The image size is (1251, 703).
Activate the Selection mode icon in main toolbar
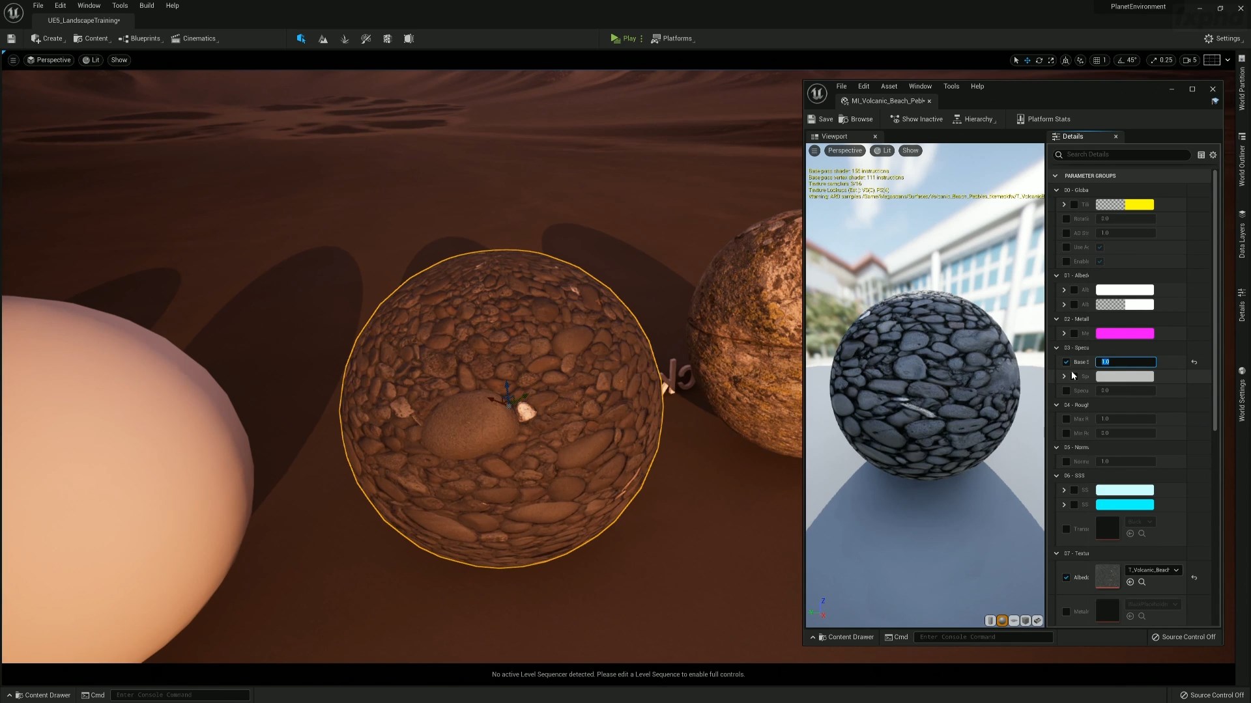click(x=301, y=38)
